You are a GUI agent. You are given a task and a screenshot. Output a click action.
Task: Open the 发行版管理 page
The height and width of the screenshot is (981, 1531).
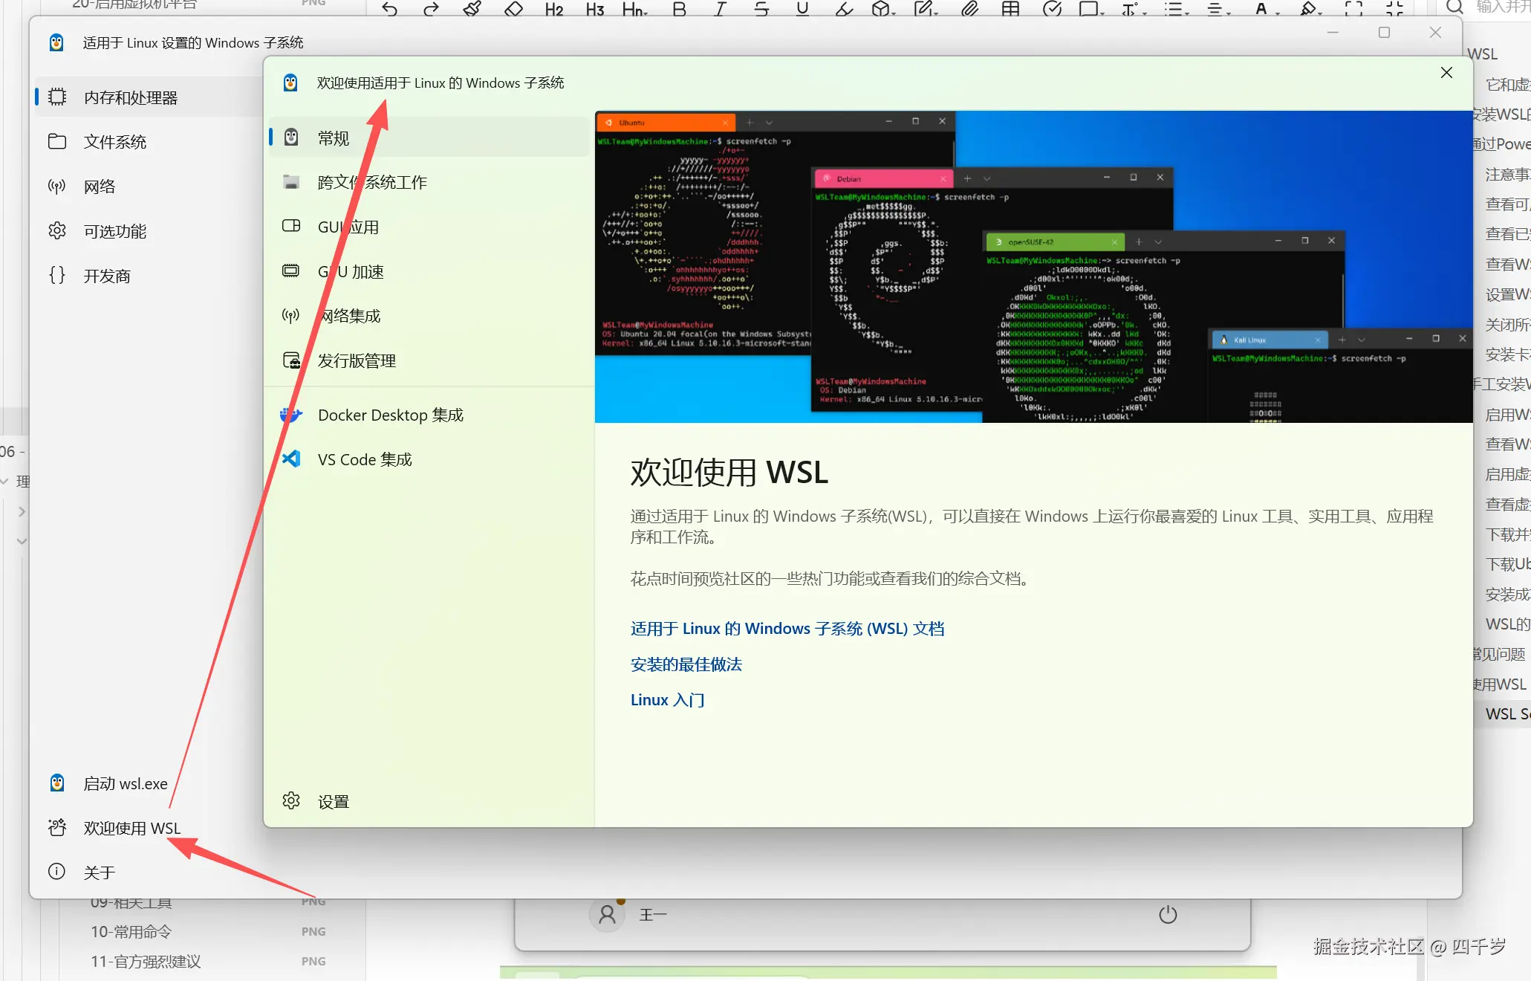pos(357,360)
